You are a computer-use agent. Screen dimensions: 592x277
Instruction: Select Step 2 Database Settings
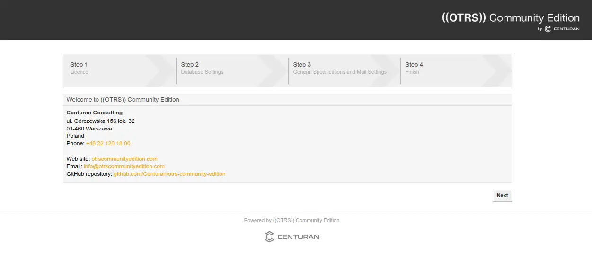point(232,70)
